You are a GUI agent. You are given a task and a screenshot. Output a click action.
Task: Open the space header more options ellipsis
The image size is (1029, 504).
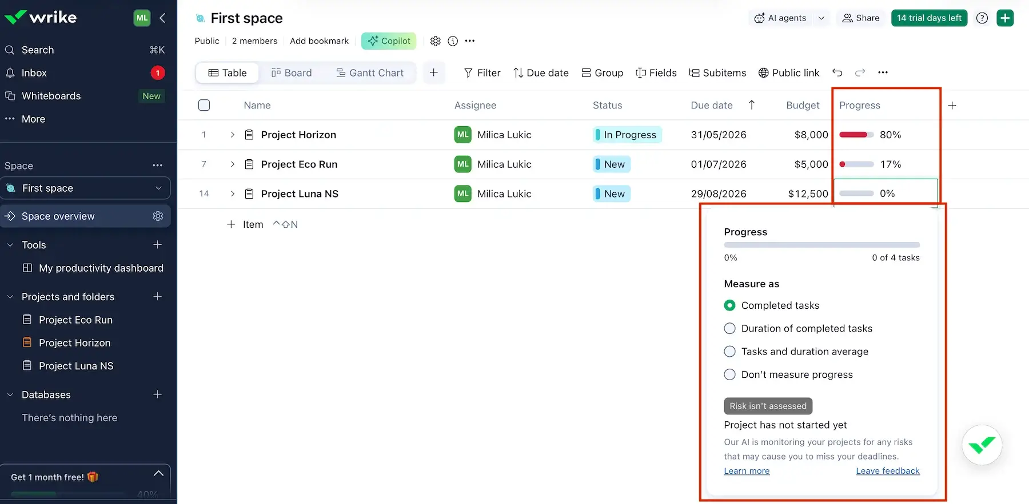coord(470,41)
